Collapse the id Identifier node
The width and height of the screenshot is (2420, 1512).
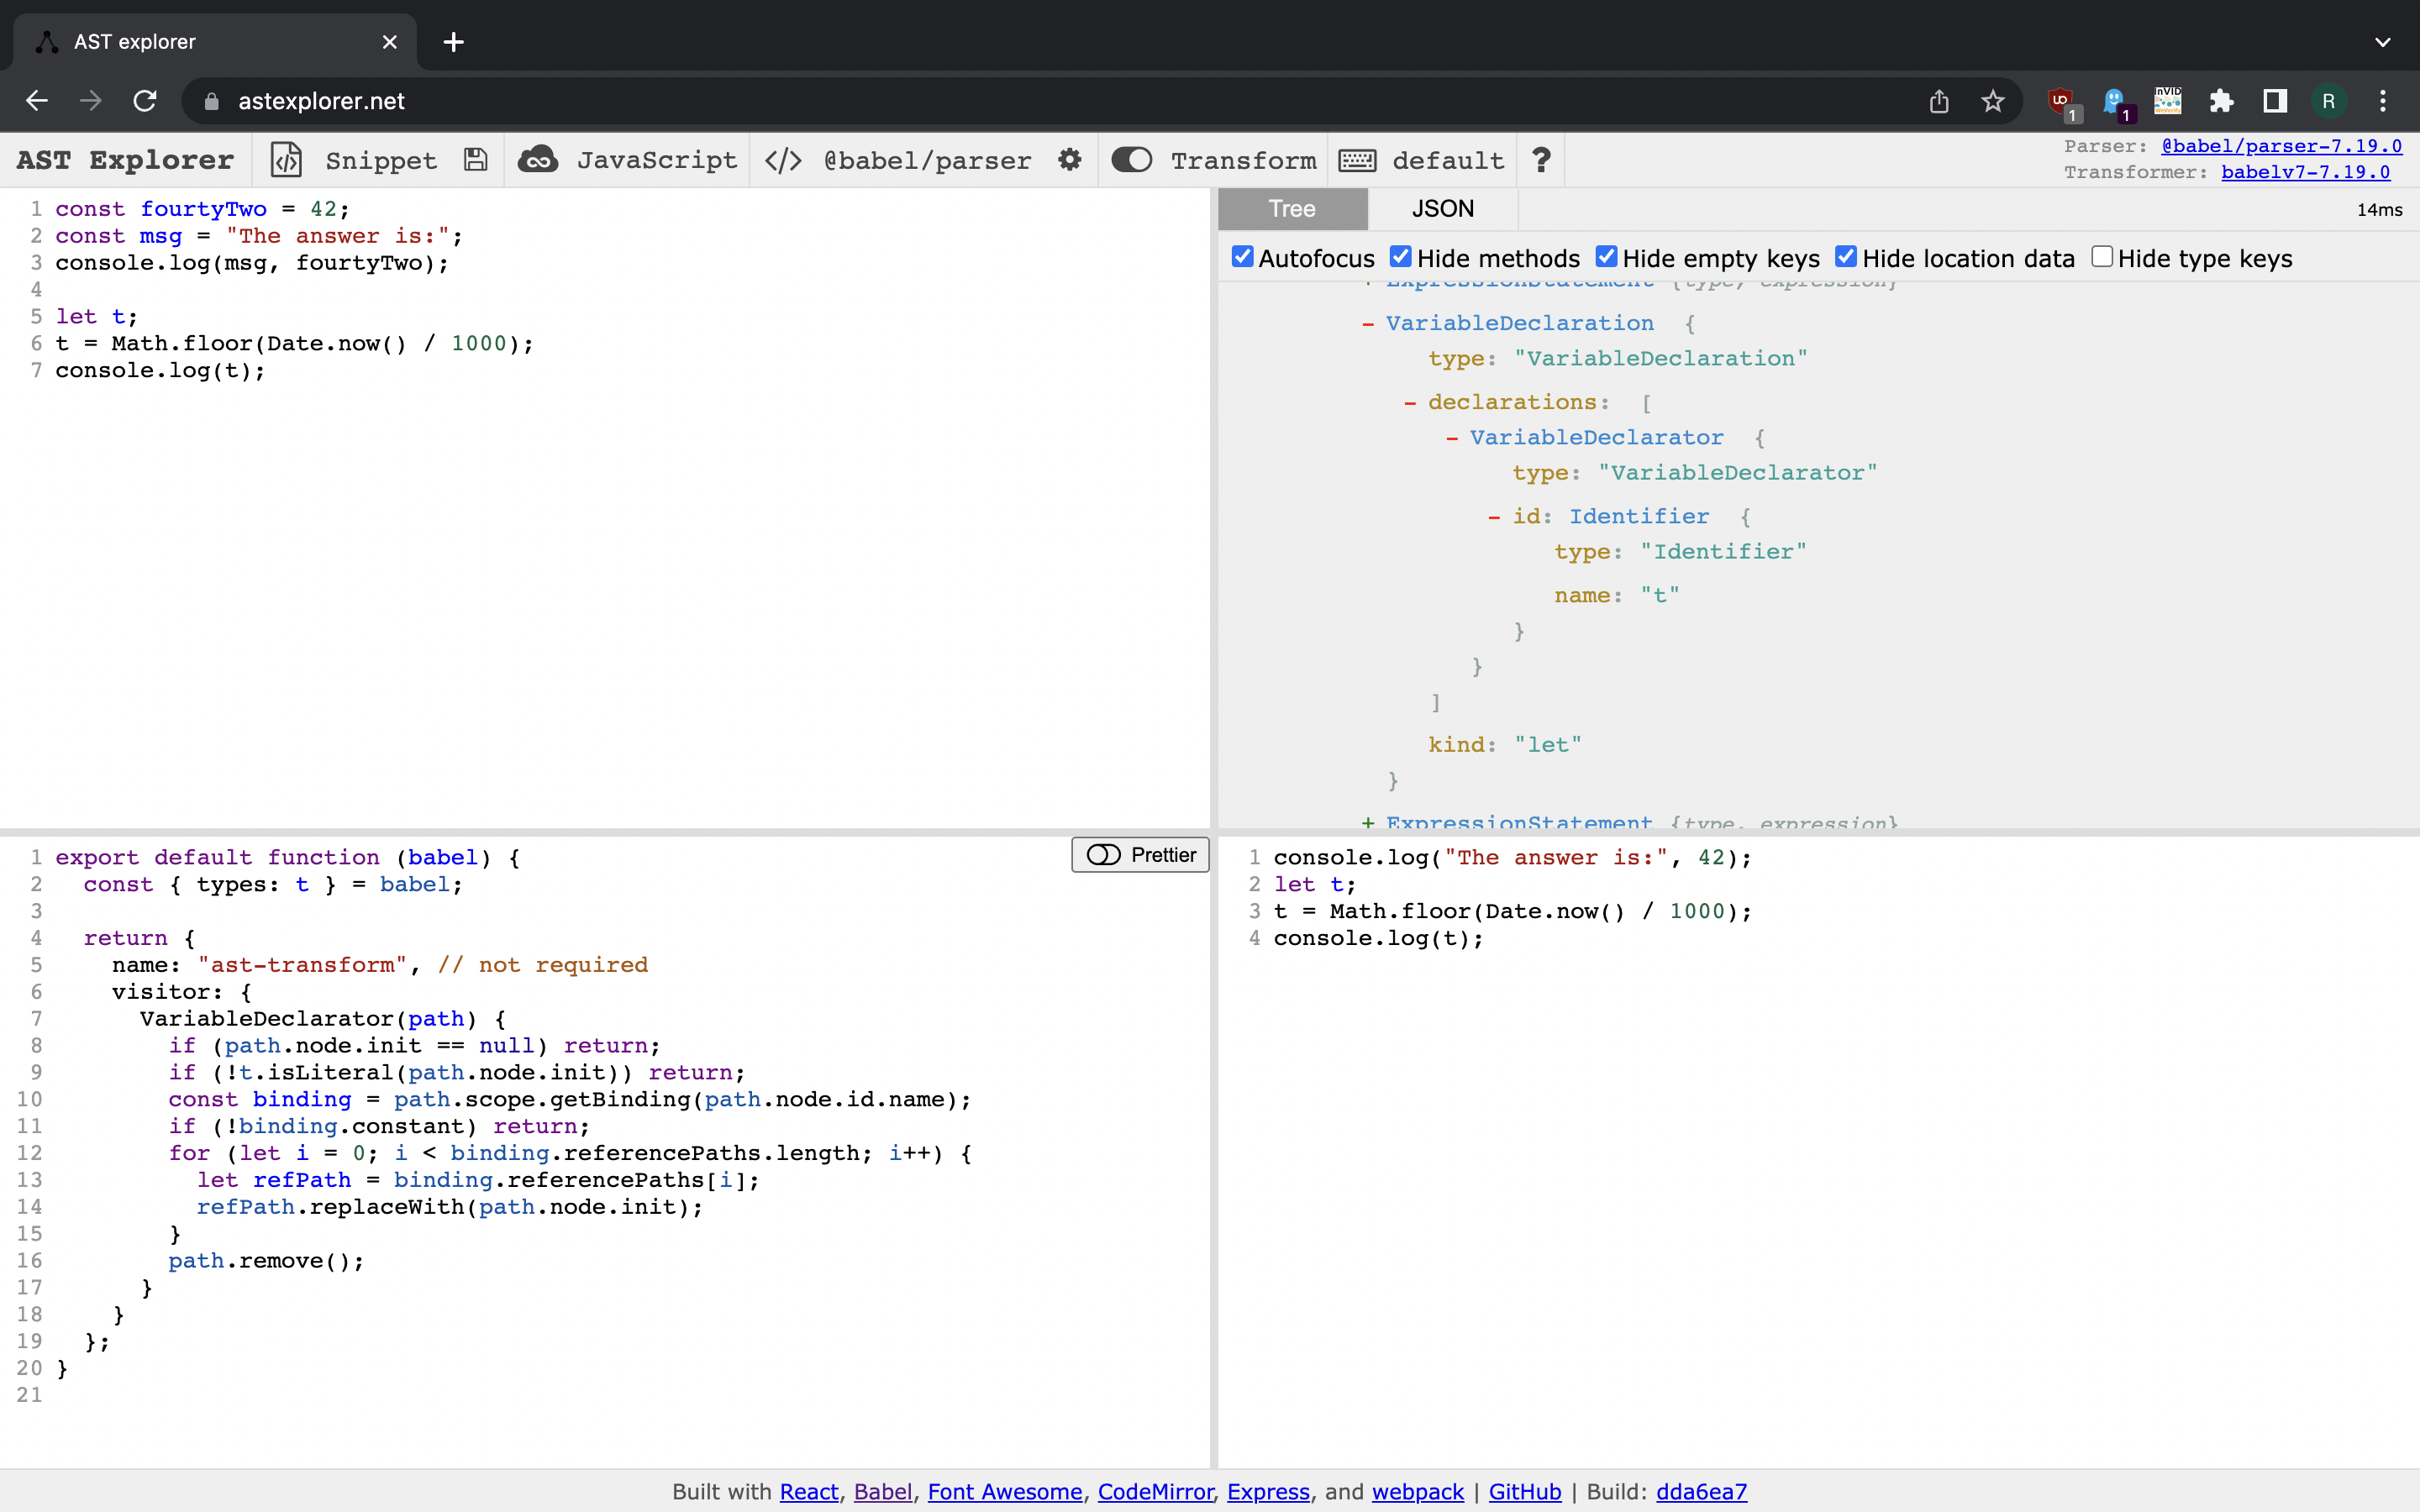pyautogui.click(x=1494, y=517)
